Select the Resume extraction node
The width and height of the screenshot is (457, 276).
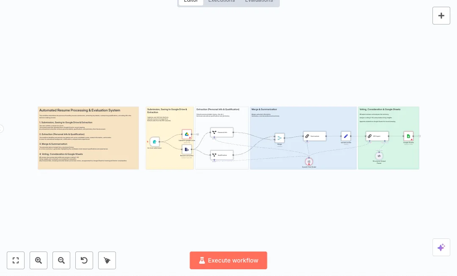click(187, 149)
